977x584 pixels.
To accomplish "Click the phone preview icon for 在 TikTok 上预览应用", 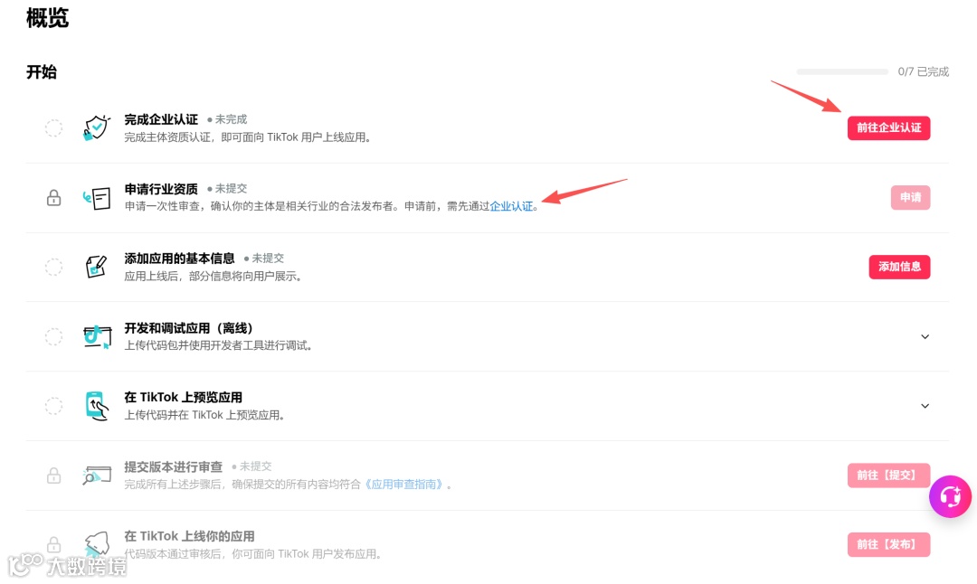I will coord(97,406).
